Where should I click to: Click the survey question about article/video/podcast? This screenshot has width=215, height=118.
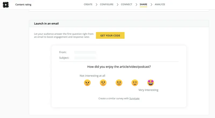click(x=119, y=67)
